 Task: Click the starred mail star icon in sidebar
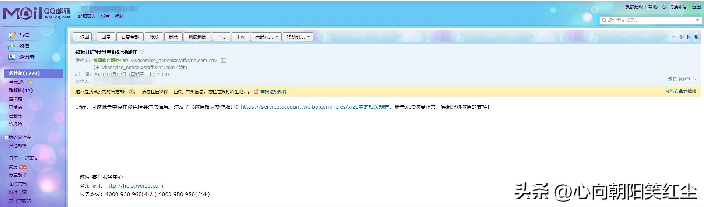click(x=31, y=82)
